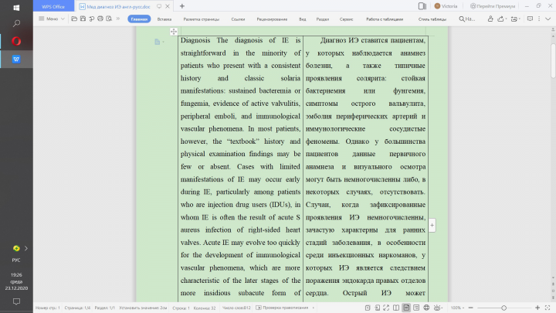Open the 100% zoom level dropdown

click(457, 308)
